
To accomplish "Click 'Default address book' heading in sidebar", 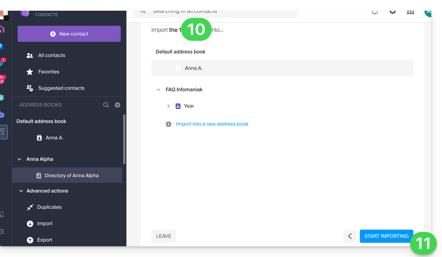I will pyautogui.click(x=41, y=121).
